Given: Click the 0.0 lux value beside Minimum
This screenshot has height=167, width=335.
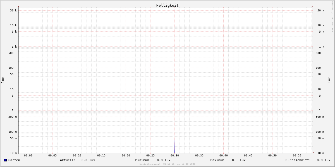Looking at the screenshot, I should [x=164, y=160].
